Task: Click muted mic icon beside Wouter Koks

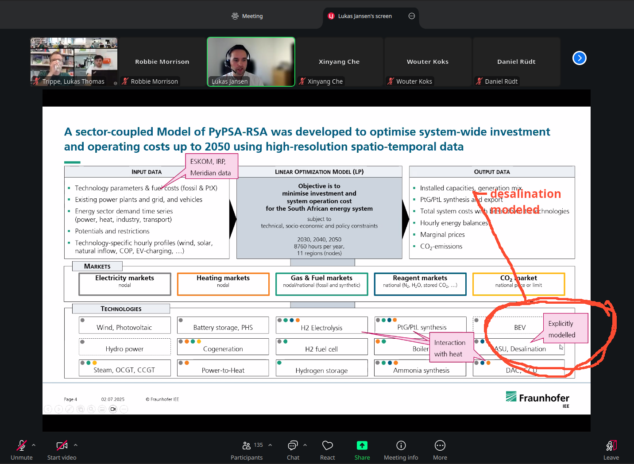Action: 390,81
